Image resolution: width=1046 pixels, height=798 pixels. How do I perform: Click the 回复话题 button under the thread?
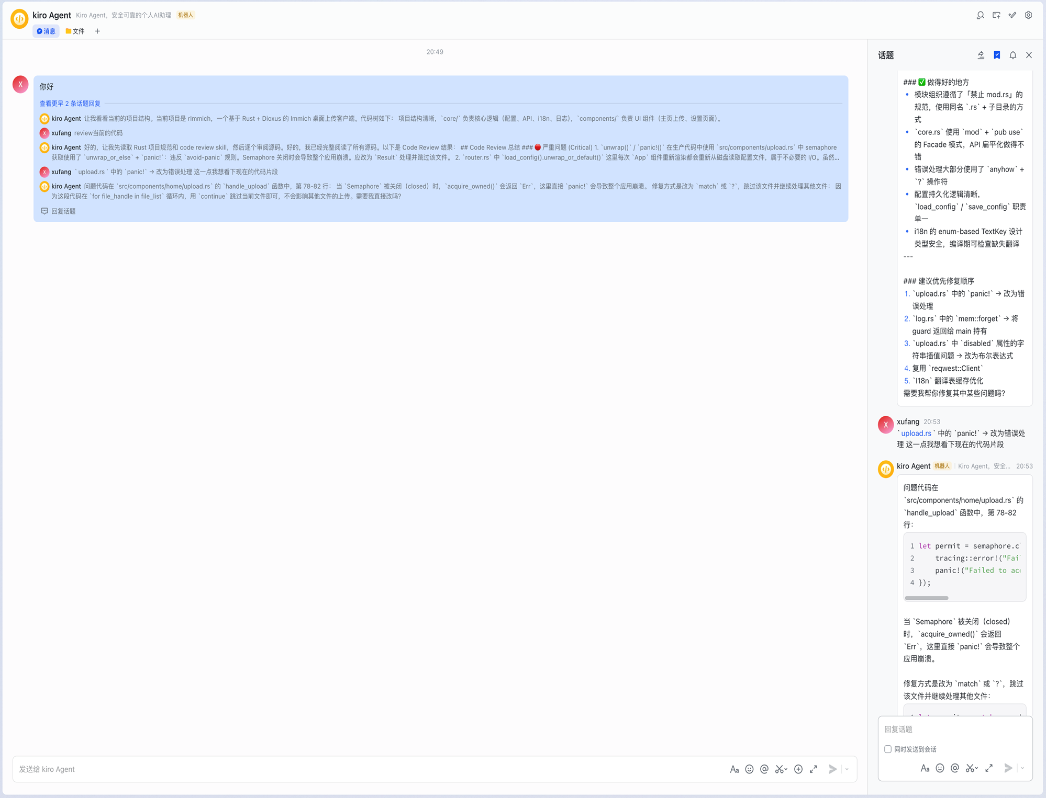59,211
